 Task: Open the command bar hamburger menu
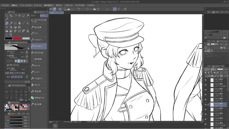51,9
